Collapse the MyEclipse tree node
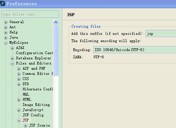 (6, 43)
